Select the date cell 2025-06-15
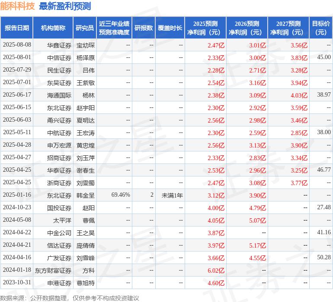333x302 pixels. (x=17, y=107)
